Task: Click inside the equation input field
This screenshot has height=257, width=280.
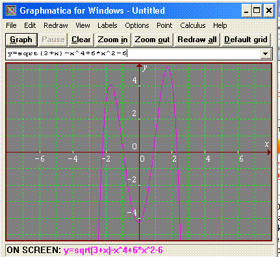Action: coord(133,54)
